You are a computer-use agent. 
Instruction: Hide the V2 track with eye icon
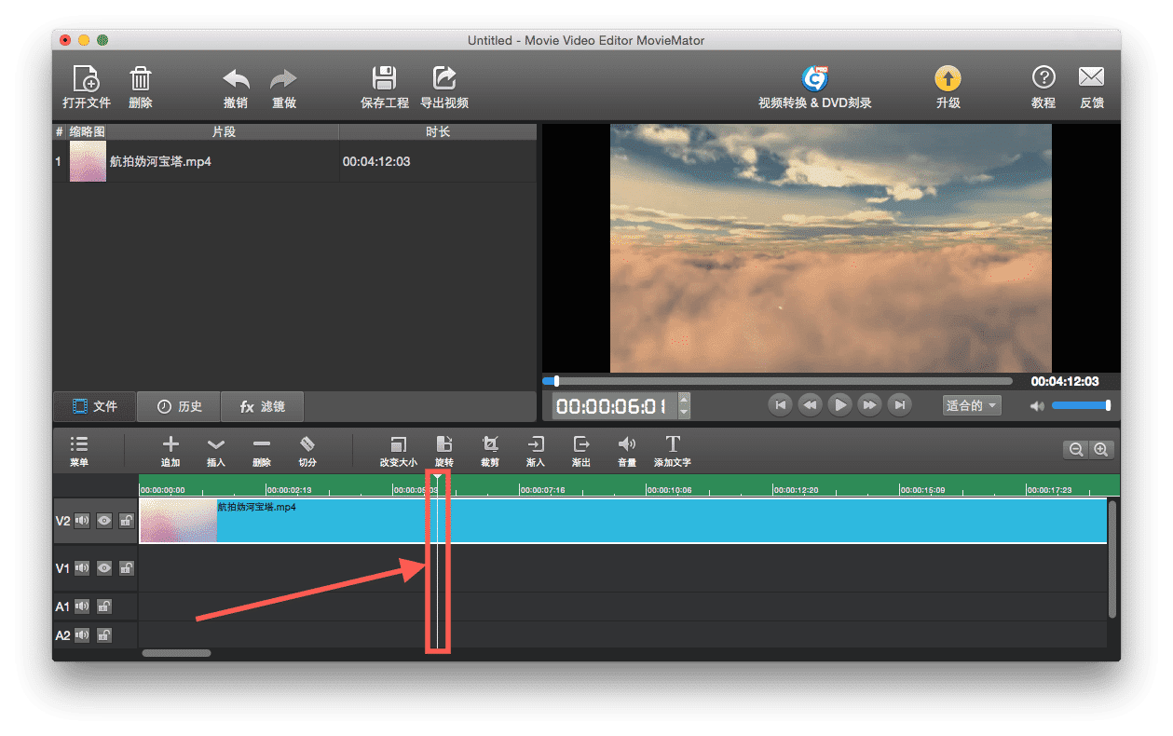pos(104,521)
